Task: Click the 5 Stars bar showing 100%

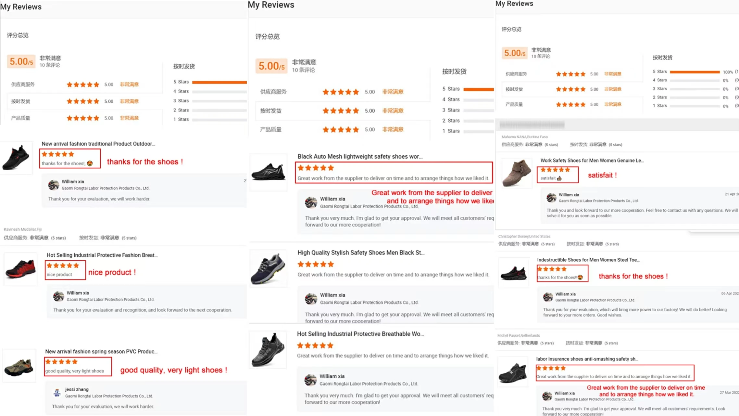Action: (x=695, y=72)
